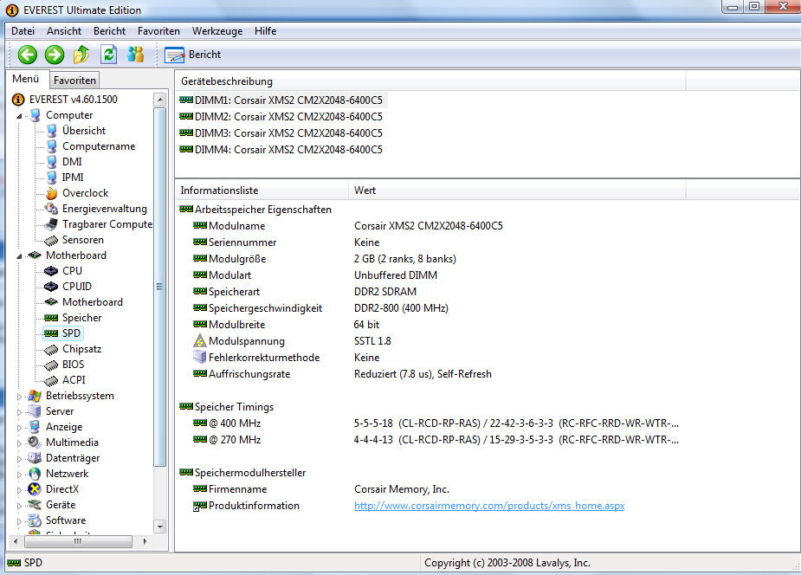The height and width of the screenshot is (575, 801).
Task: Select the ACPI icon in the tree
Action: (x=51, y=380)
